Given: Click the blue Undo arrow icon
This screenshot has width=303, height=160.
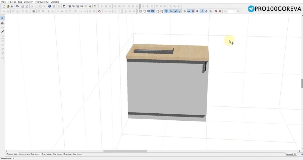Looking at the screenshot, I should 49,6.
